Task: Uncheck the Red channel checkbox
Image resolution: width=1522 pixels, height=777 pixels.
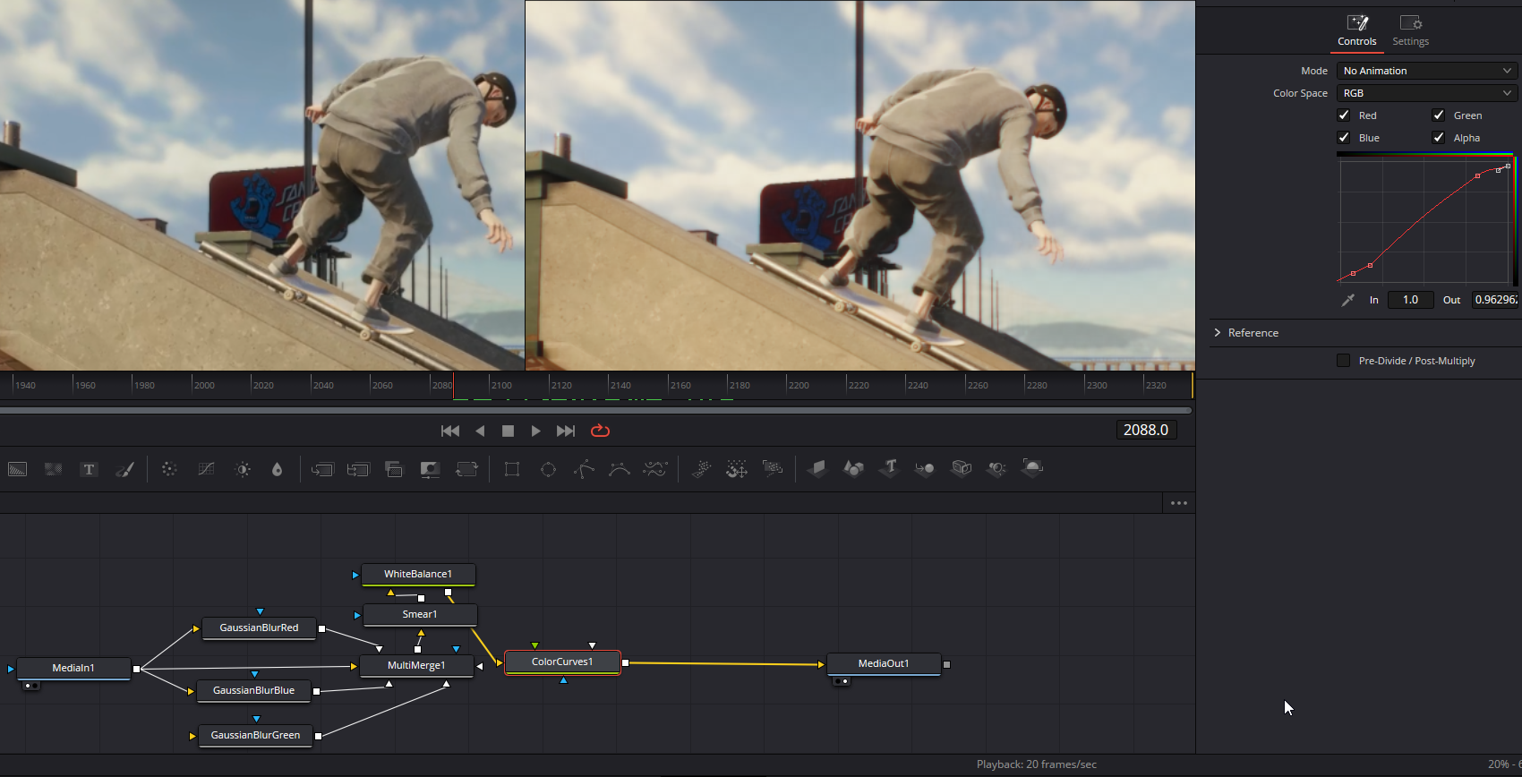Action: 1344,115
